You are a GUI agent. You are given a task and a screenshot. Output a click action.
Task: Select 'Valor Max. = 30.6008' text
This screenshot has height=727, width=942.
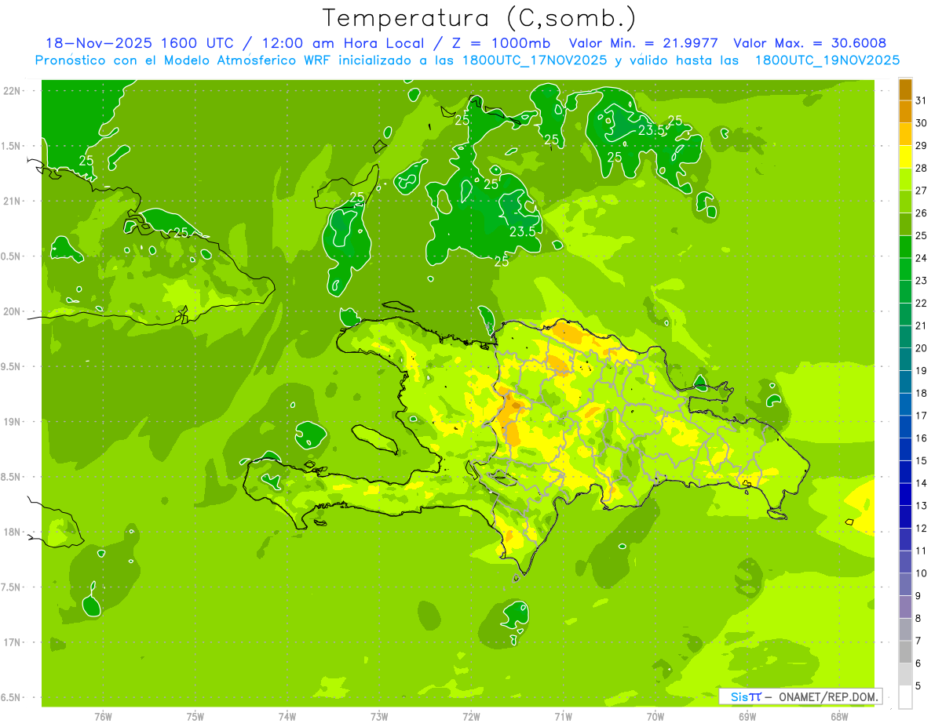coord(809,44)
